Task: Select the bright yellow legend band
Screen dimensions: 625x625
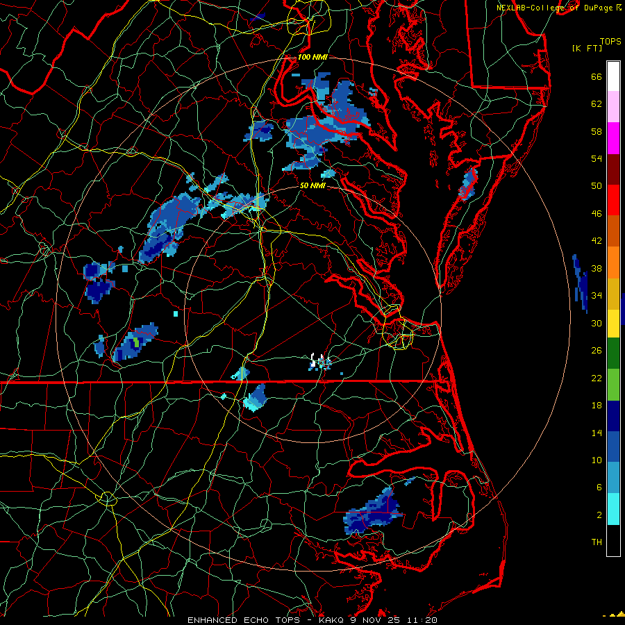Action: [x=613, y=324]
